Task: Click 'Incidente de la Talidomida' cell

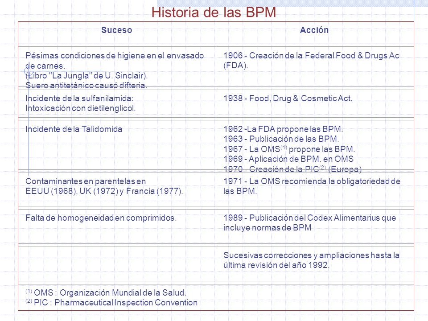Action: click(x=74, y=129)
